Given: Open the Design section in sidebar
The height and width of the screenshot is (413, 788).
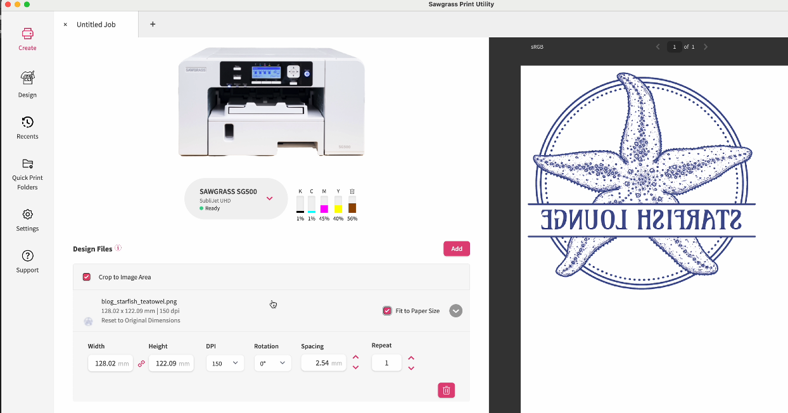Looking at the screenshot, I should tap(27, 84).
